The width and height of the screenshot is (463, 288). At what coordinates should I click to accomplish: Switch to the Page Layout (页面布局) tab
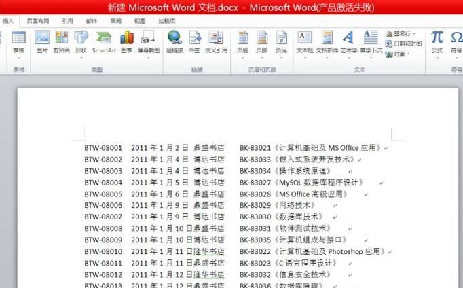[x=38, y=21]
